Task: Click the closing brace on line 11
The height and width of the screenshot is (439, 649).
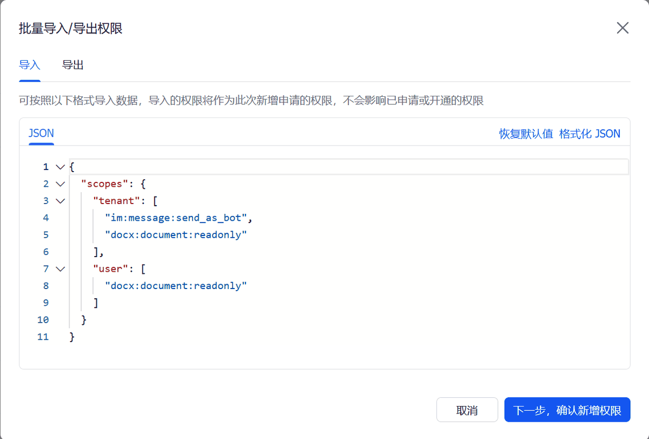Action: [72, 337]
